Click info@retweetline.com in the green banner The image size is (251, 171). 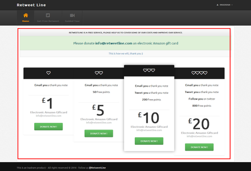coord(114,43)
